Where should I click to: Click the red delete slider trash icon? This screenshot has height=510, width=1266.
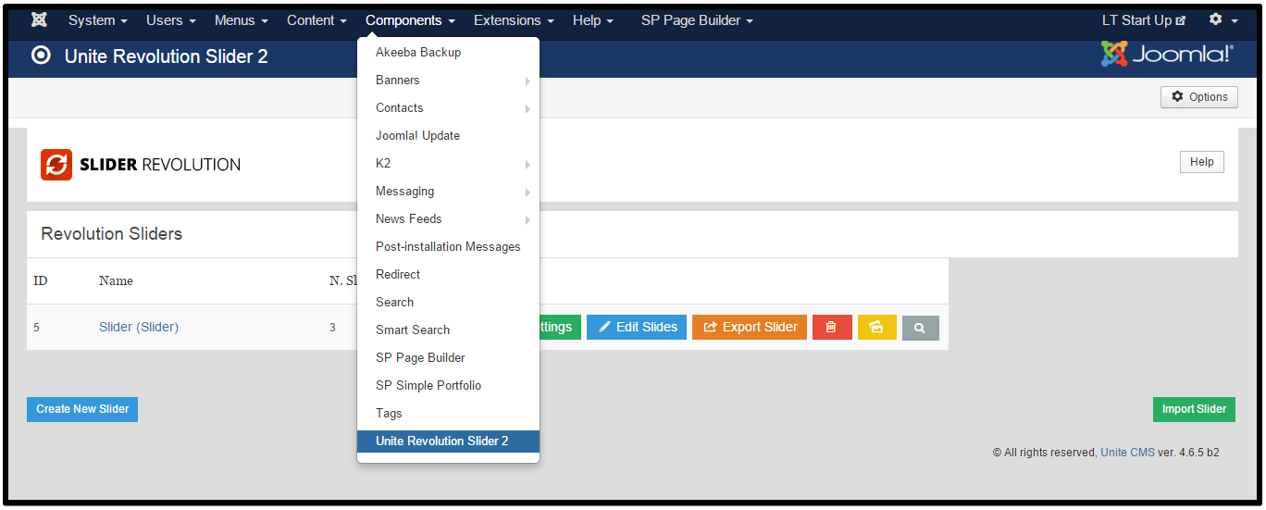[x=832, y=328]
